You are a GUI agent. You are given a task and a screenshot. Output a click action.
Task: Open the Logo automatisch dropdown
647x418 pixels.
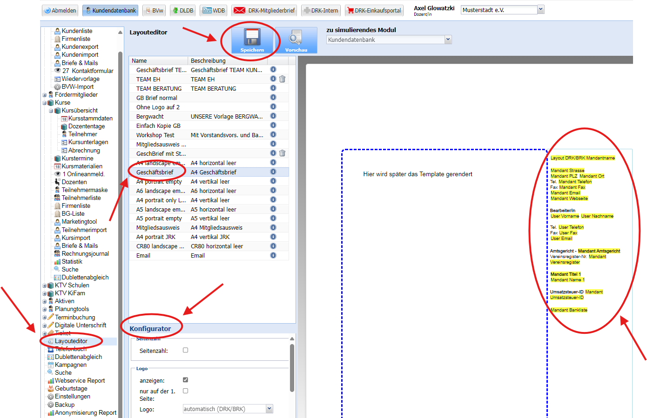pyautogui.click(x=269, y=409)
